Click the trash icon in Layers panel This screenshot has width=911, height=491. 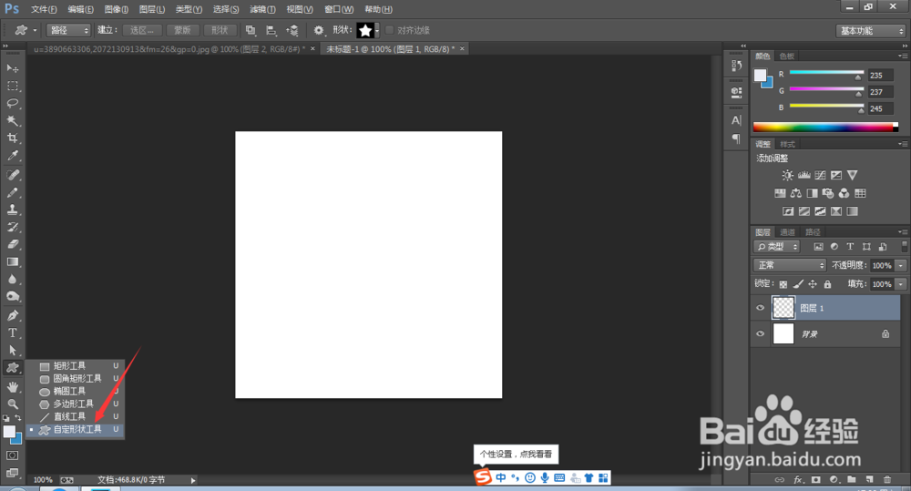click(x=887, y=479)
